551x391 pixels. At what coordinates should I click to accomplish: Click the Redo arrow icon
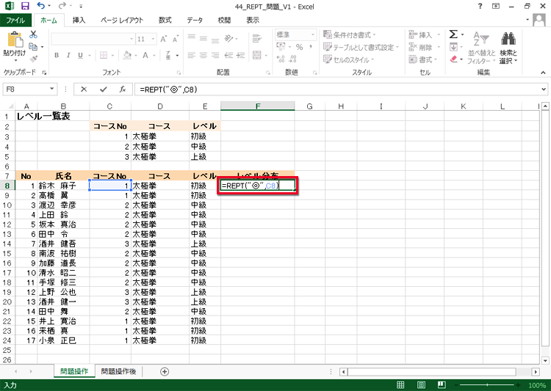coord(62,6)
